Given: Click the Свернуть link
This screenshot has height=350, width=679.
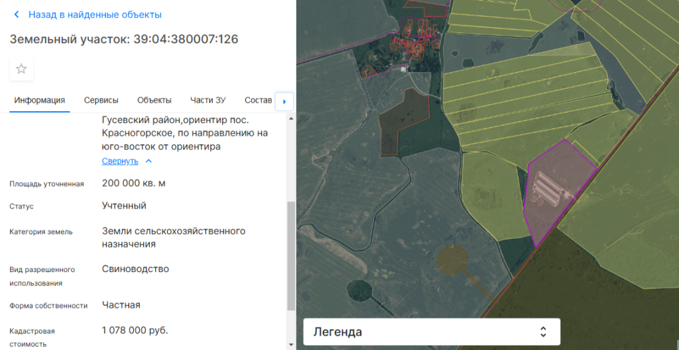Looking at the screenshot, I should [120, 161].
